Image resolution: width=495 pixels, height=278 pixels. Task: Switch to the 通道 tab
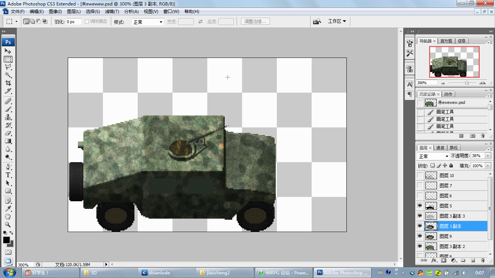[x=440, y=147]
